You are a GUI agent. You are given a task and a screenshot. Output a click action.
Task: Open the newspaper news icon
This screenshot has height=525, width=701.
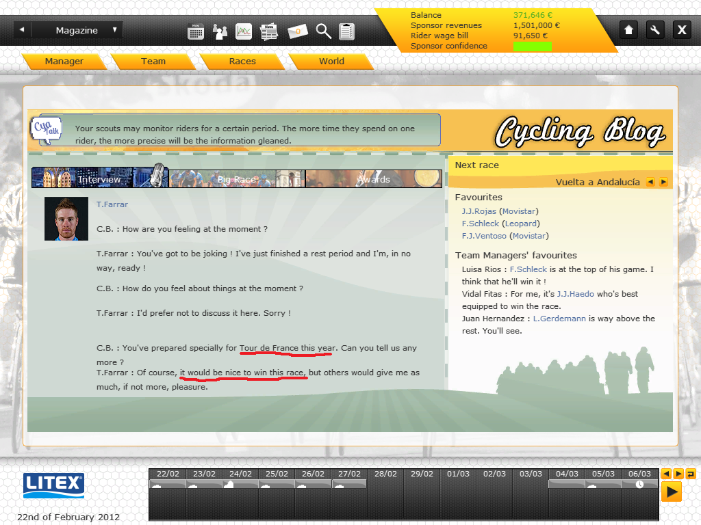coord(269,31)
